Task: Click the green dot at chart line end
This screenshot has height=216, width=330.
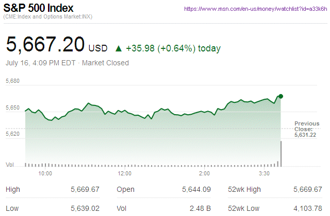Action: coord(281,96)
